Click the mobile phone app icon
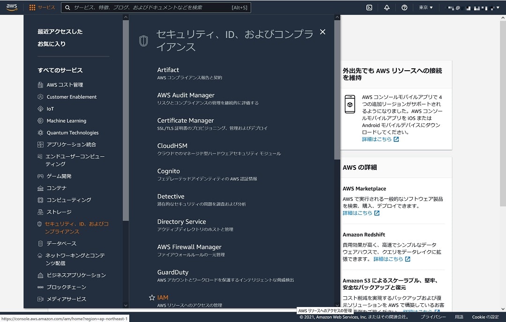Viewport: 506px width, 322px height. (x=350, y=104)
